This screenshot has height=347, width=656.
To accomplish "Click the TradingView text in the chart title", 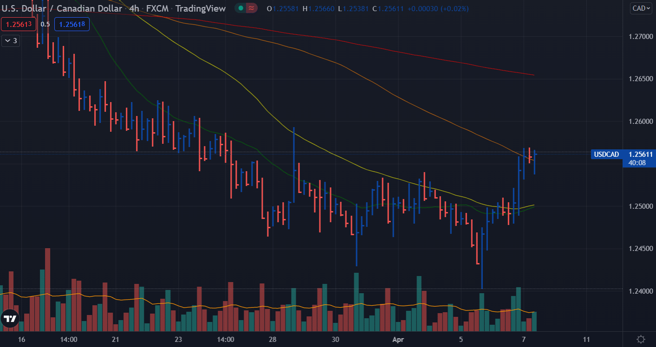I will point(201,8).
